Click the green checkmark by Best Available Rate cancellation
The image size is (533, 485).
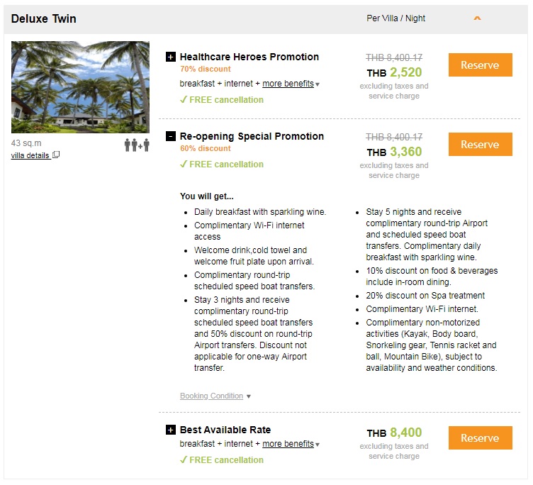(x=184, y=460)
